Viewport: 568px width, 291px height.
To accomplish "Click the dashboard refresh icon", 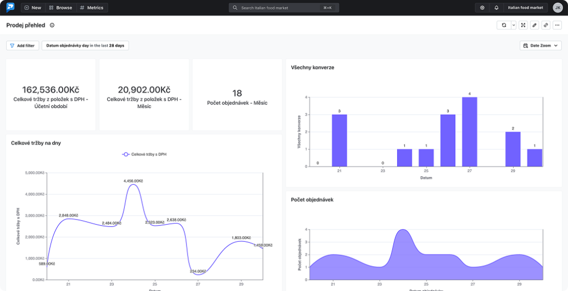I will 504,25.
